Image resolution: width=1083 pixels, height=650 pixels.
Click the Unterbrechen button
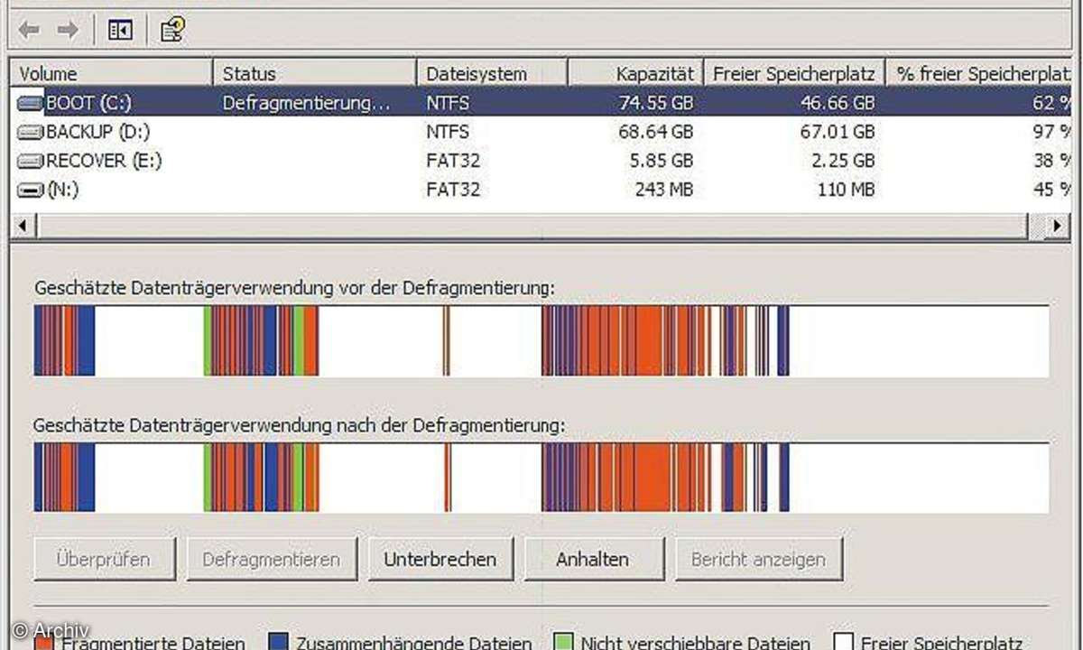pyautogui.click(x=440, y=559)
